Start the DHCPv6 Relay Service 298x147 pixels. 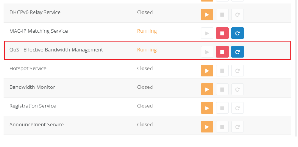[207, 15]
